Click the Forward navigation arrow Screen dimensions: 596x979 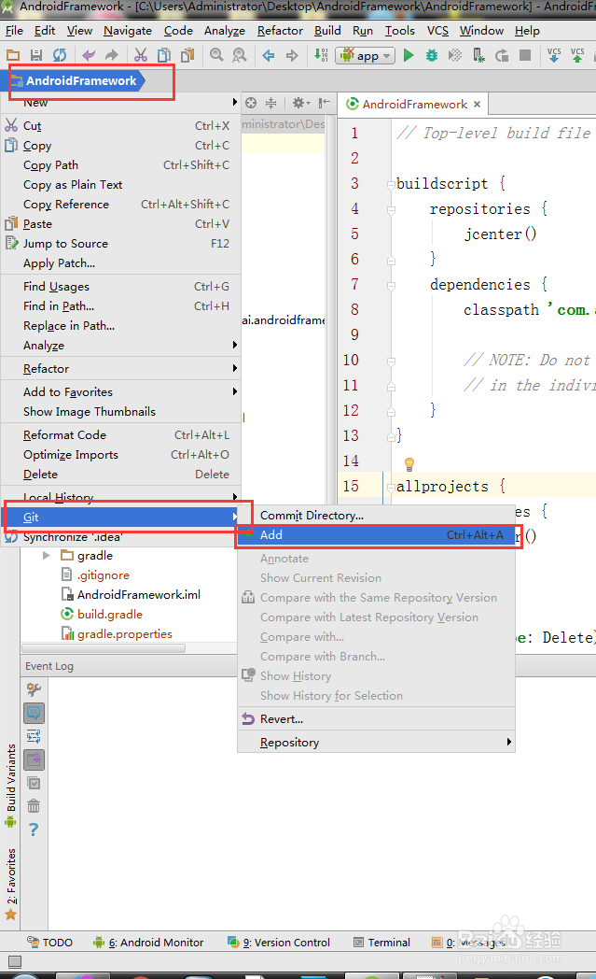click(x=292, y=55)
